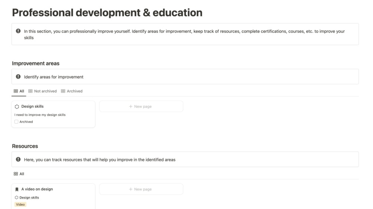Click the gallery icon on the Archived tab
Image resolution: width=373 pixels, height=209 pixels.
pyautogui.click(x=63, y=91)
